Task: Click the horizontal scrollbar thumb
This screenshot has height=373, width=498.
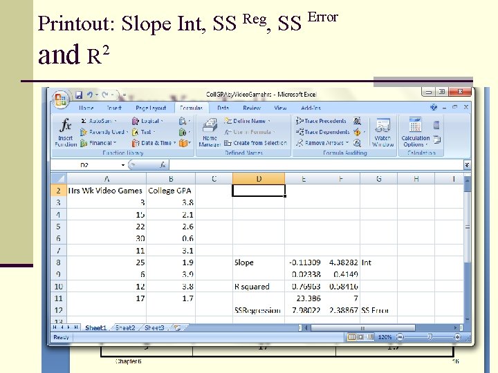Action: click(x=362, y=327)
